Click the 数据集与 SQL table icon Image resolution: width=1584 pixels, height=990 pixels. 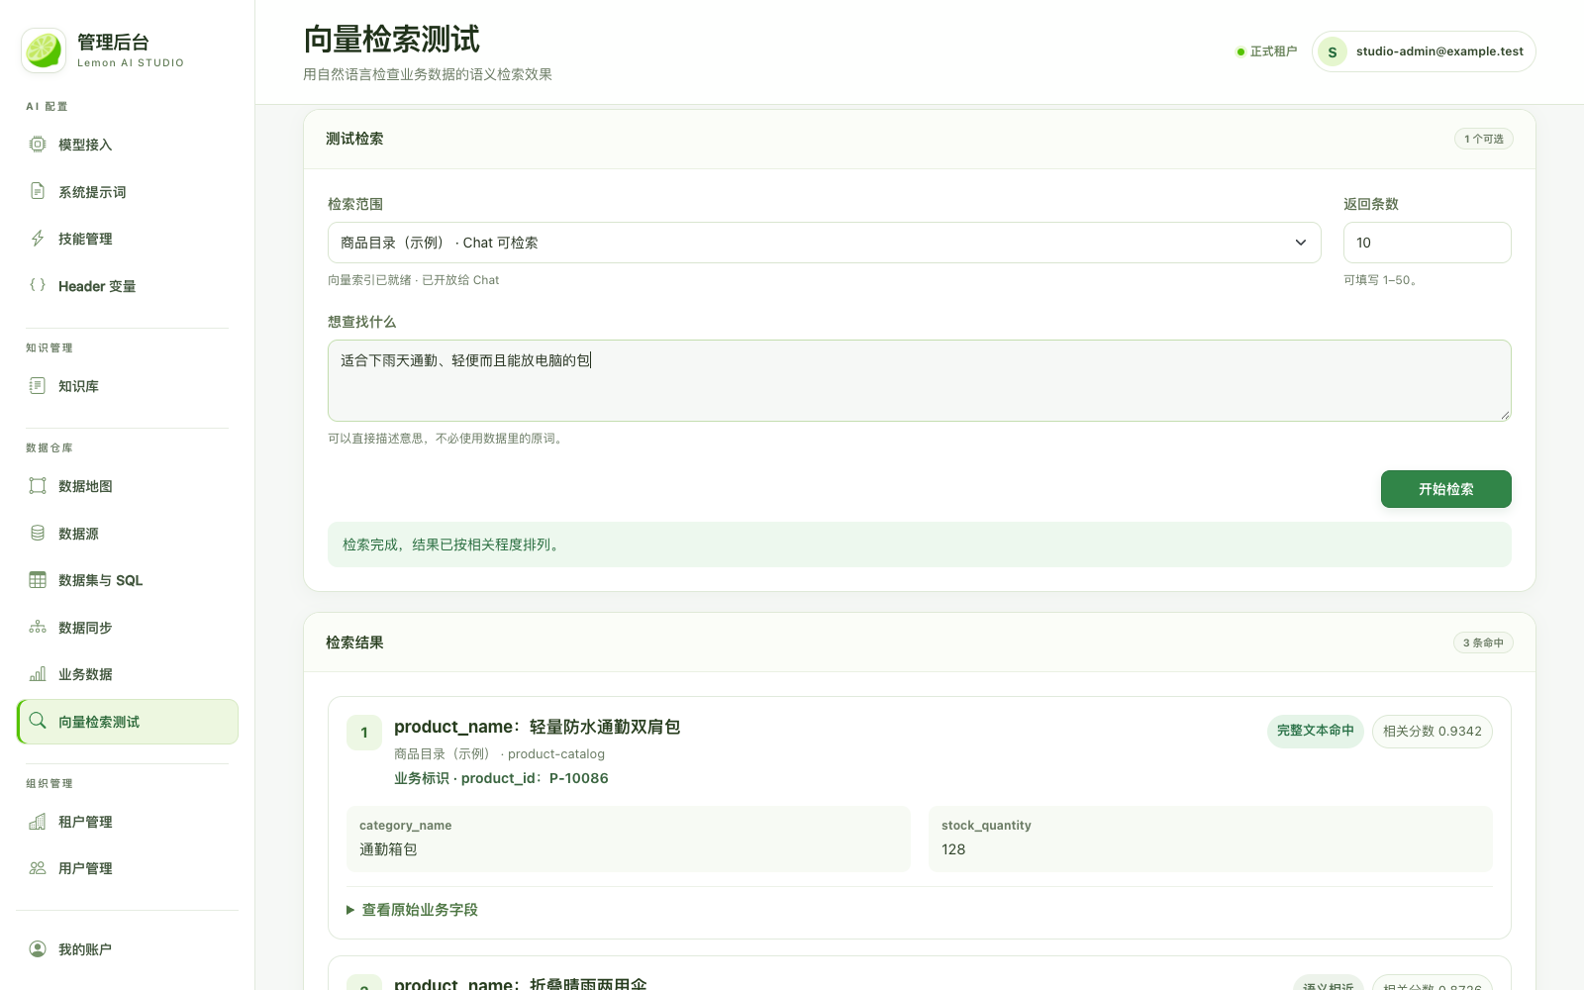pyautogui.click(x=38, y=580)
